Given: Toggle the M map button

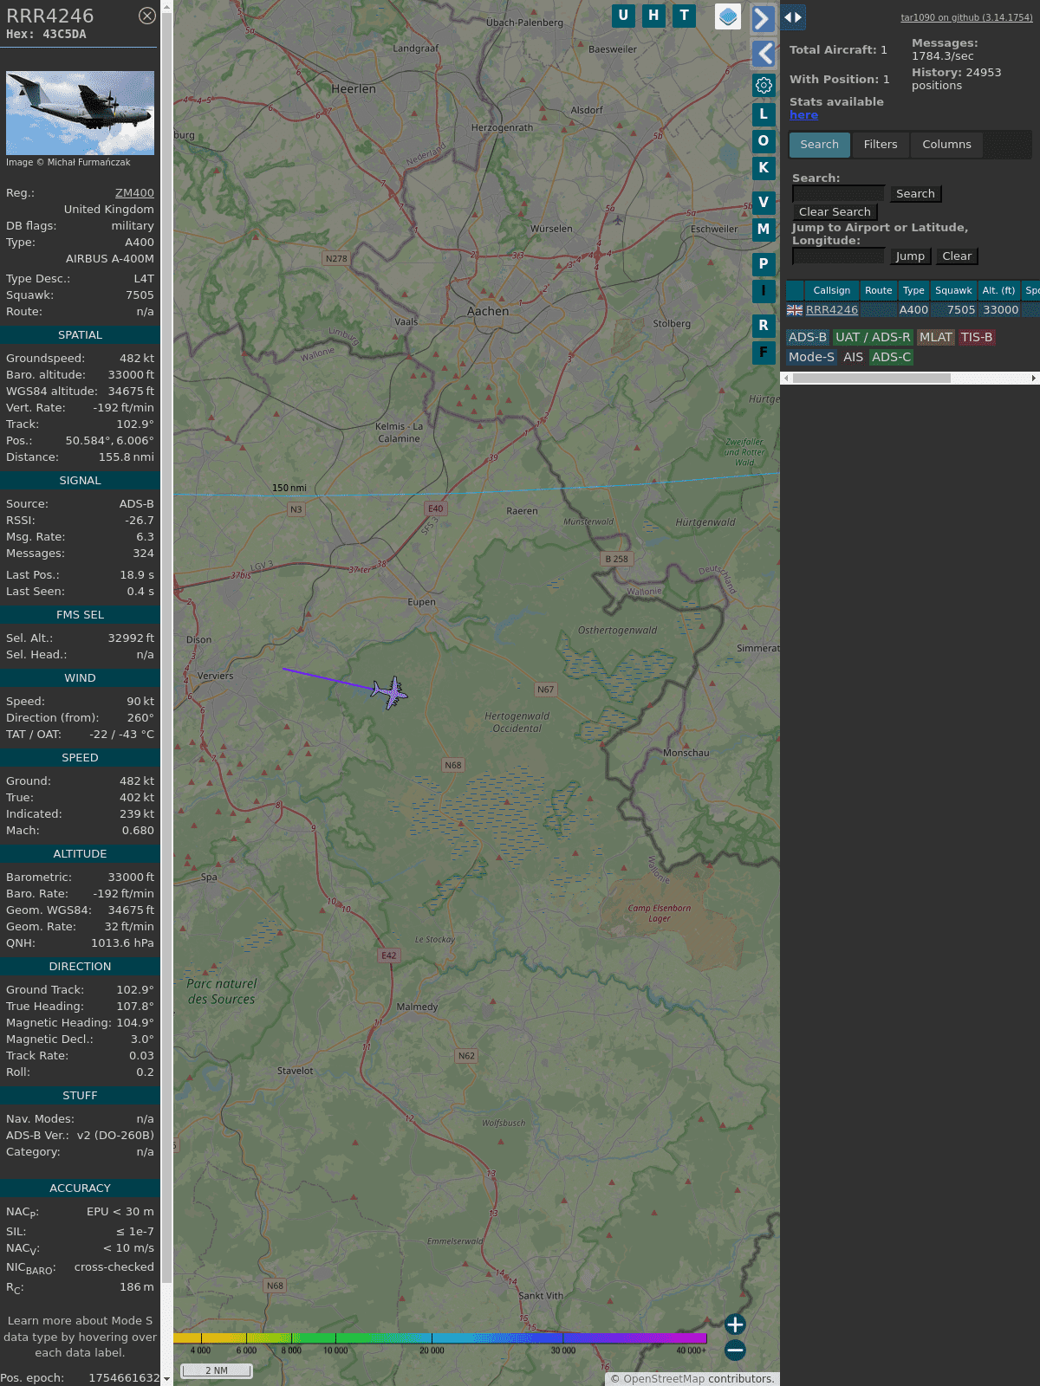Looking at the screenshot, I should tap(764, 230).
